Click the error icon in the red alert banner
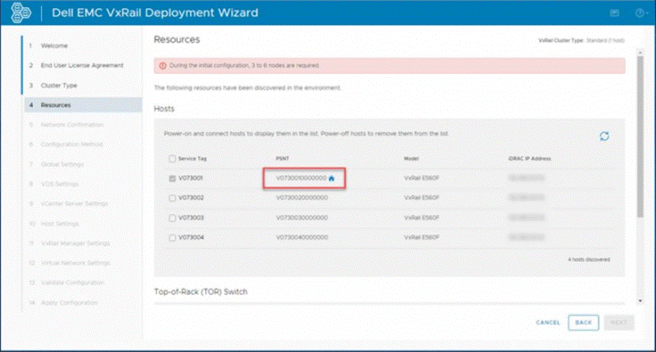The height and width of the screenshot is (352, 656). click(x=163, y=65)
